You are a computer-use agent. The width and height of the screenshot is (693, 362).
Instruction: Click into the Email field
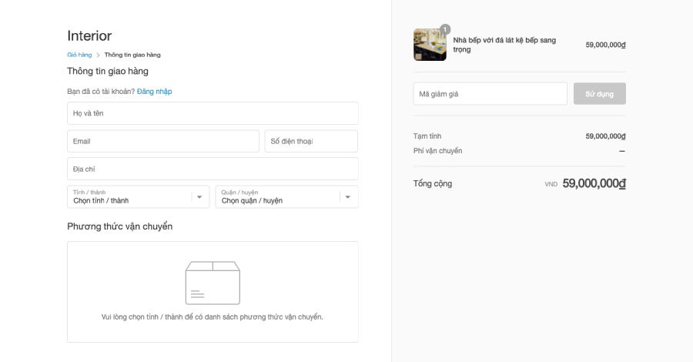click(x=163, y=141)
